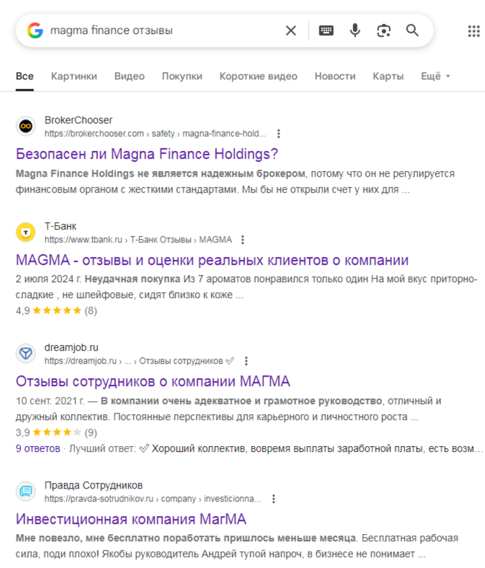Click the checkmark icon before 'Хороший коллектив'

click(x=144, y=448)
